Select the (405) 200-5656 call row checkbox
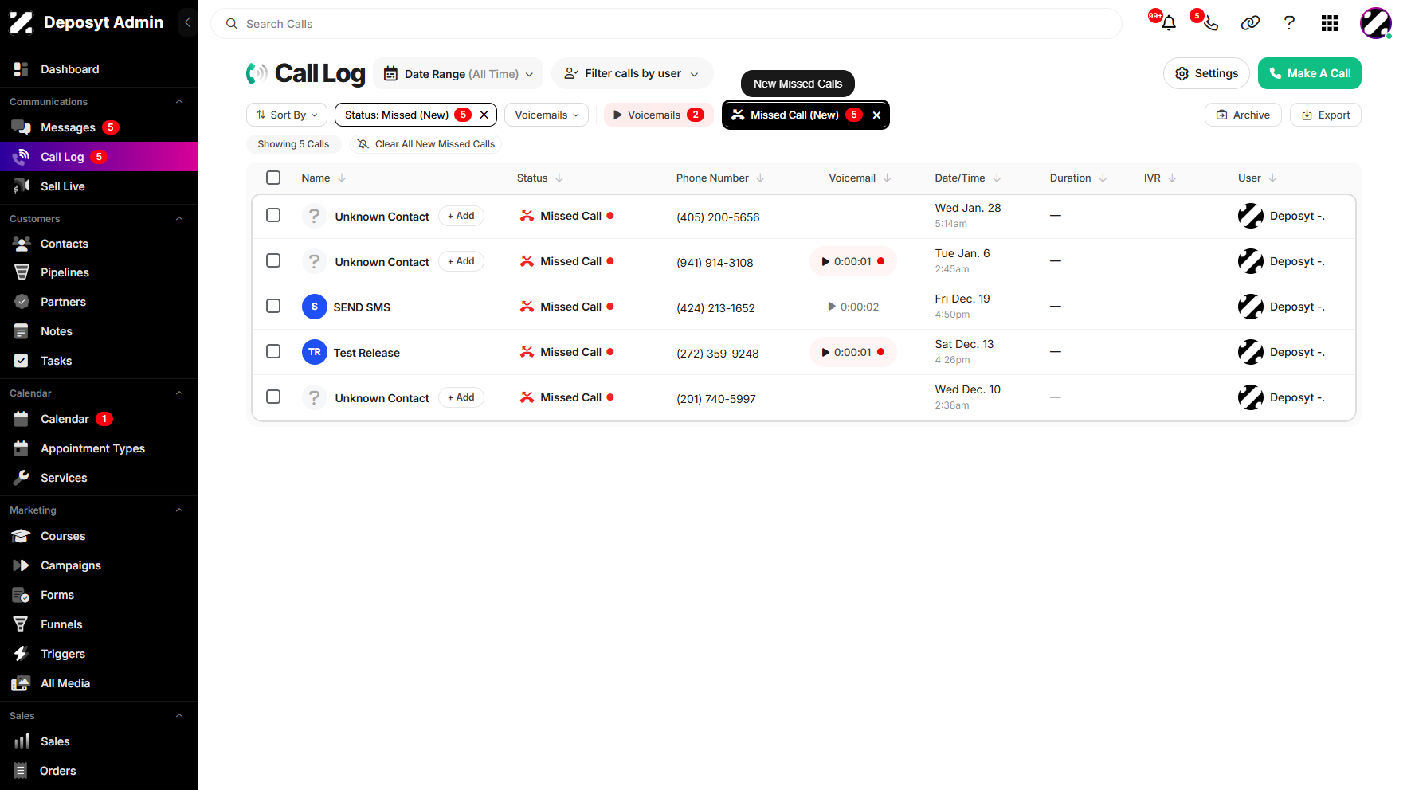The height and width of the screenshot is (790, 1411). (273, 215)
